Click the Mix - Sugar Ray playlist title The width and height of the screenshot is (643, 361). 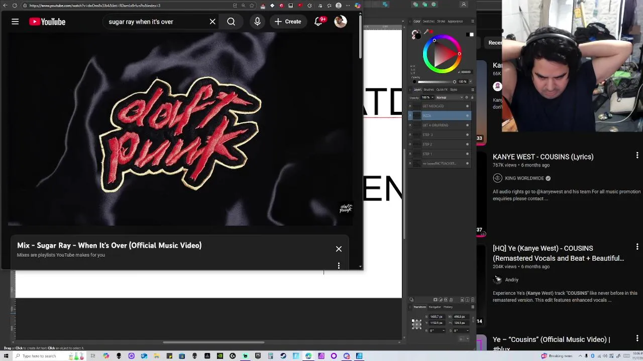pos(109,245)
